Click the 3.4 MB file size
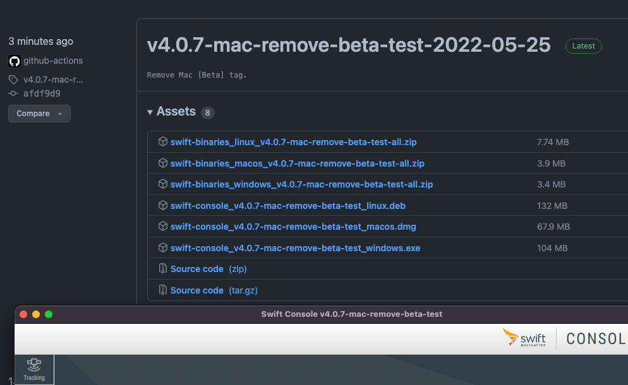 551,184
